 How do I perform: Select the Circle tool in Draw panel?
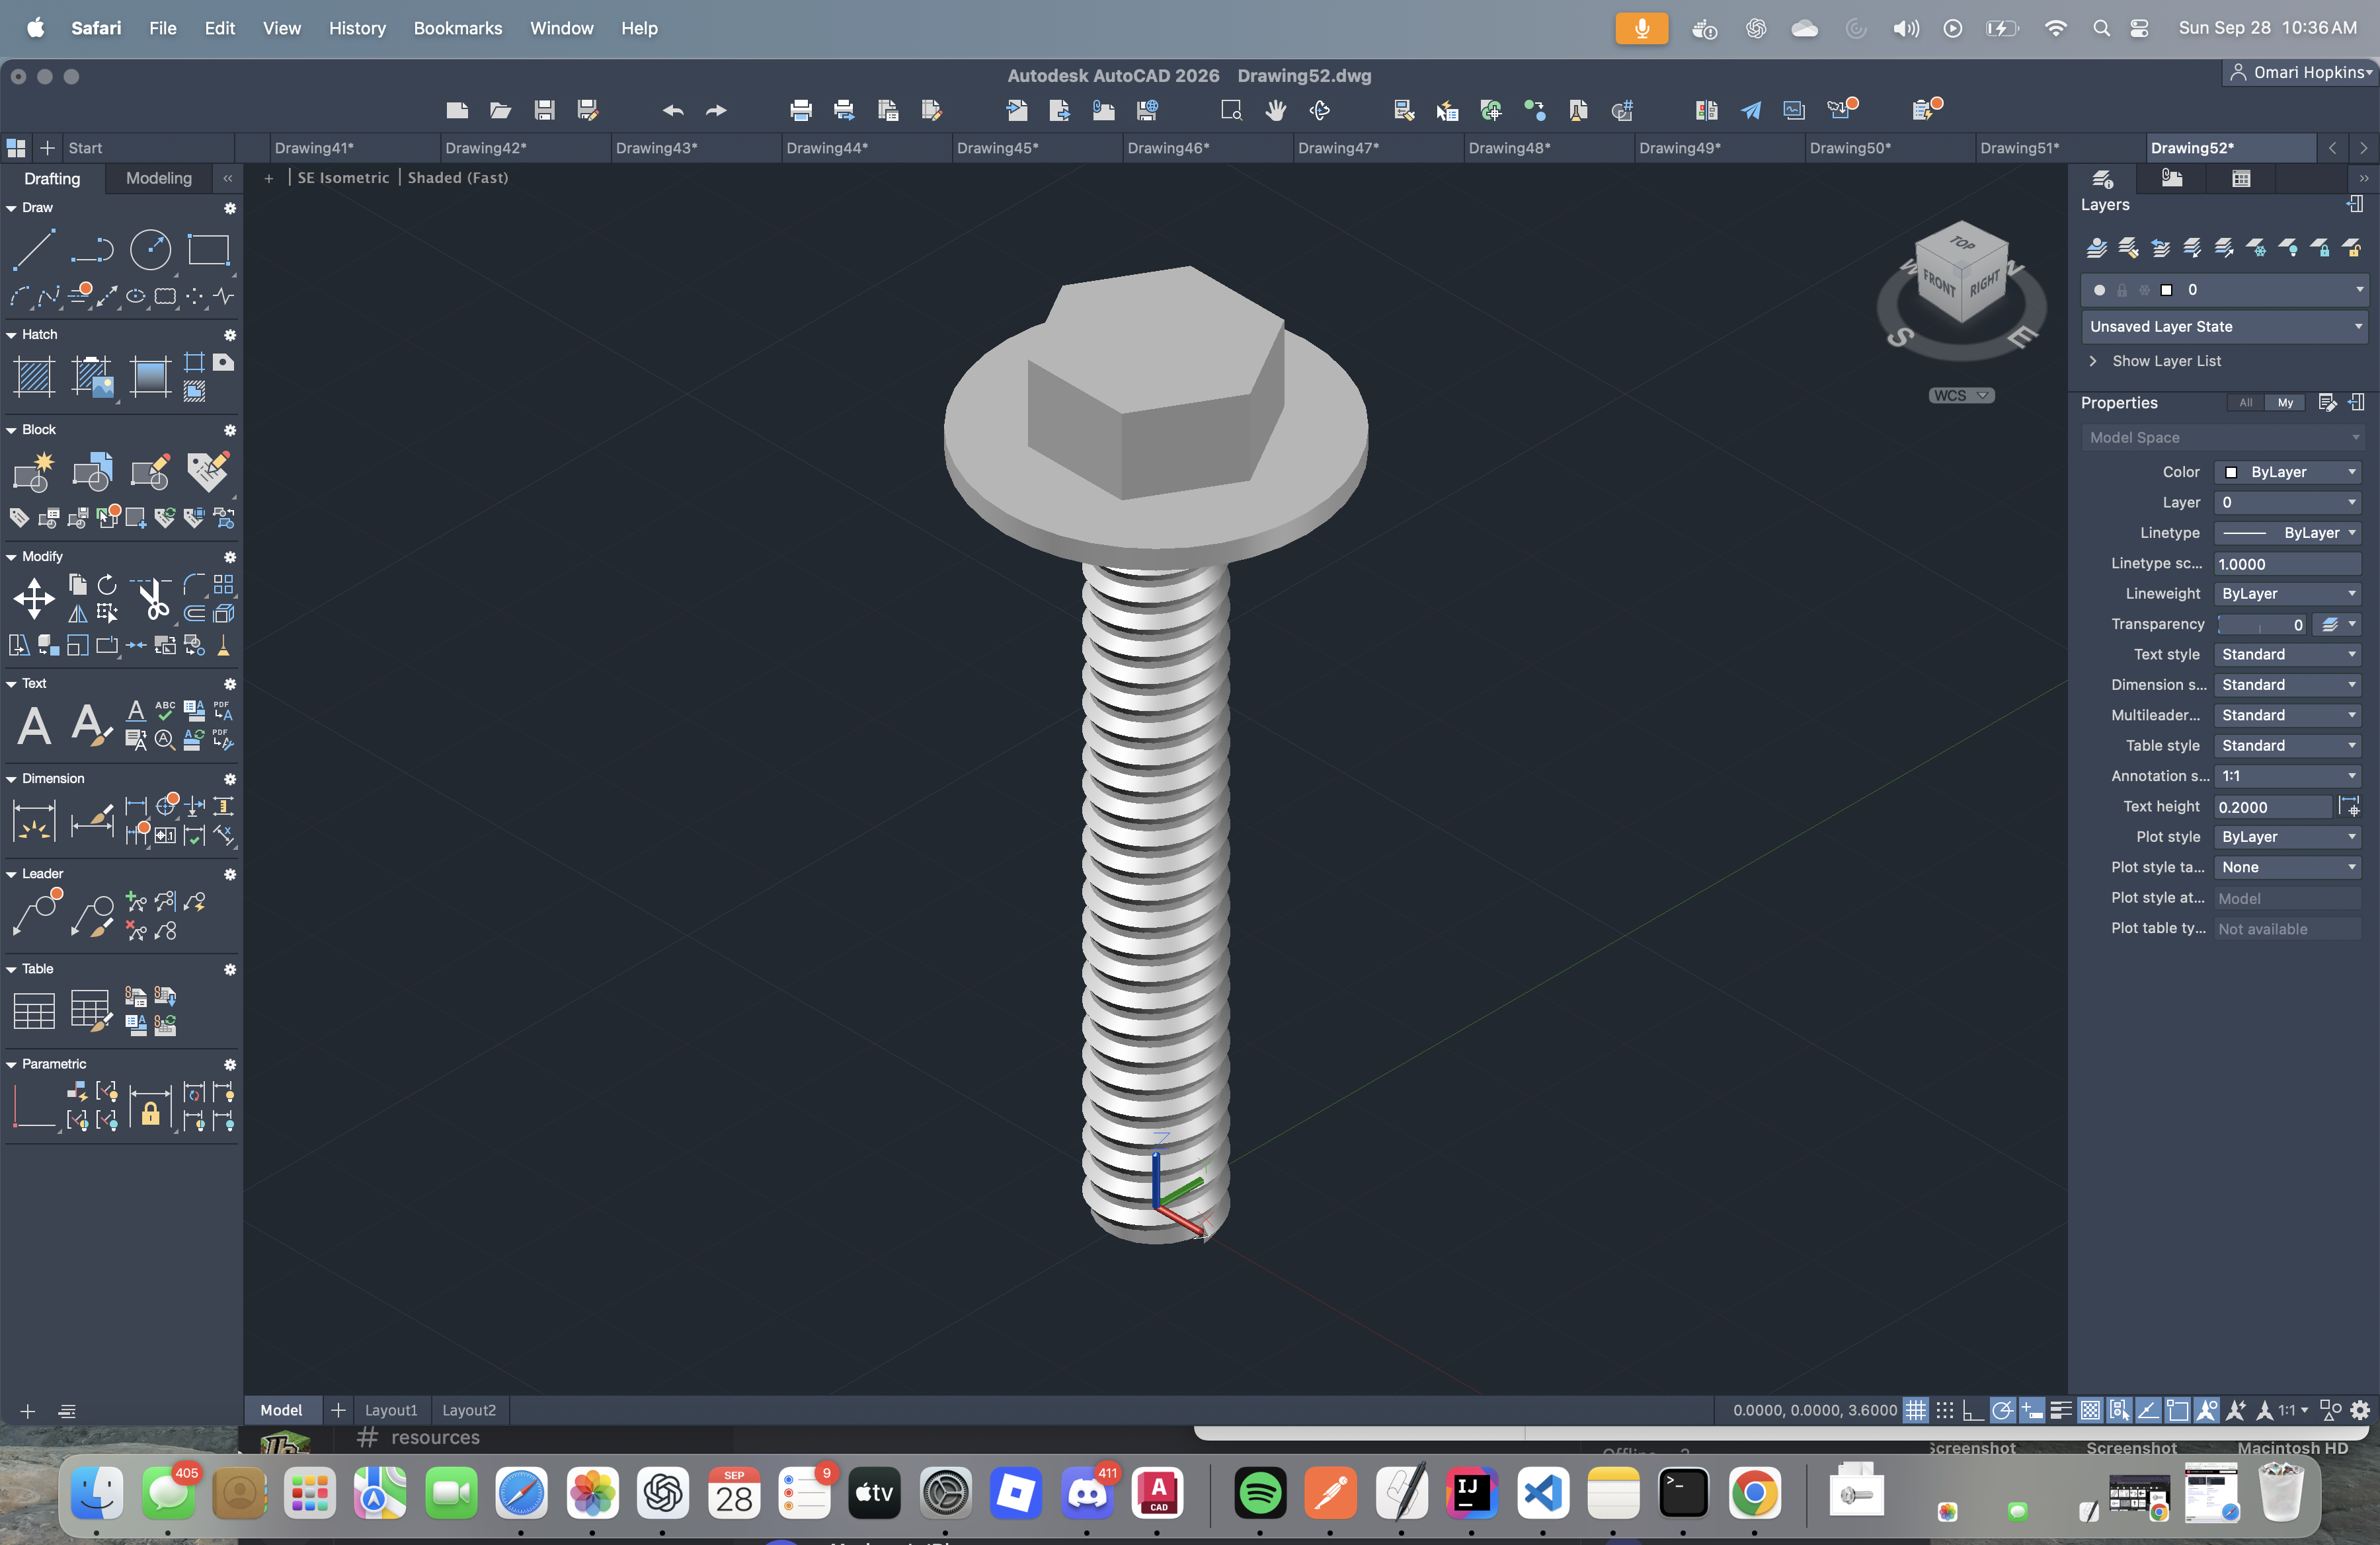click(x=150, y=249)
